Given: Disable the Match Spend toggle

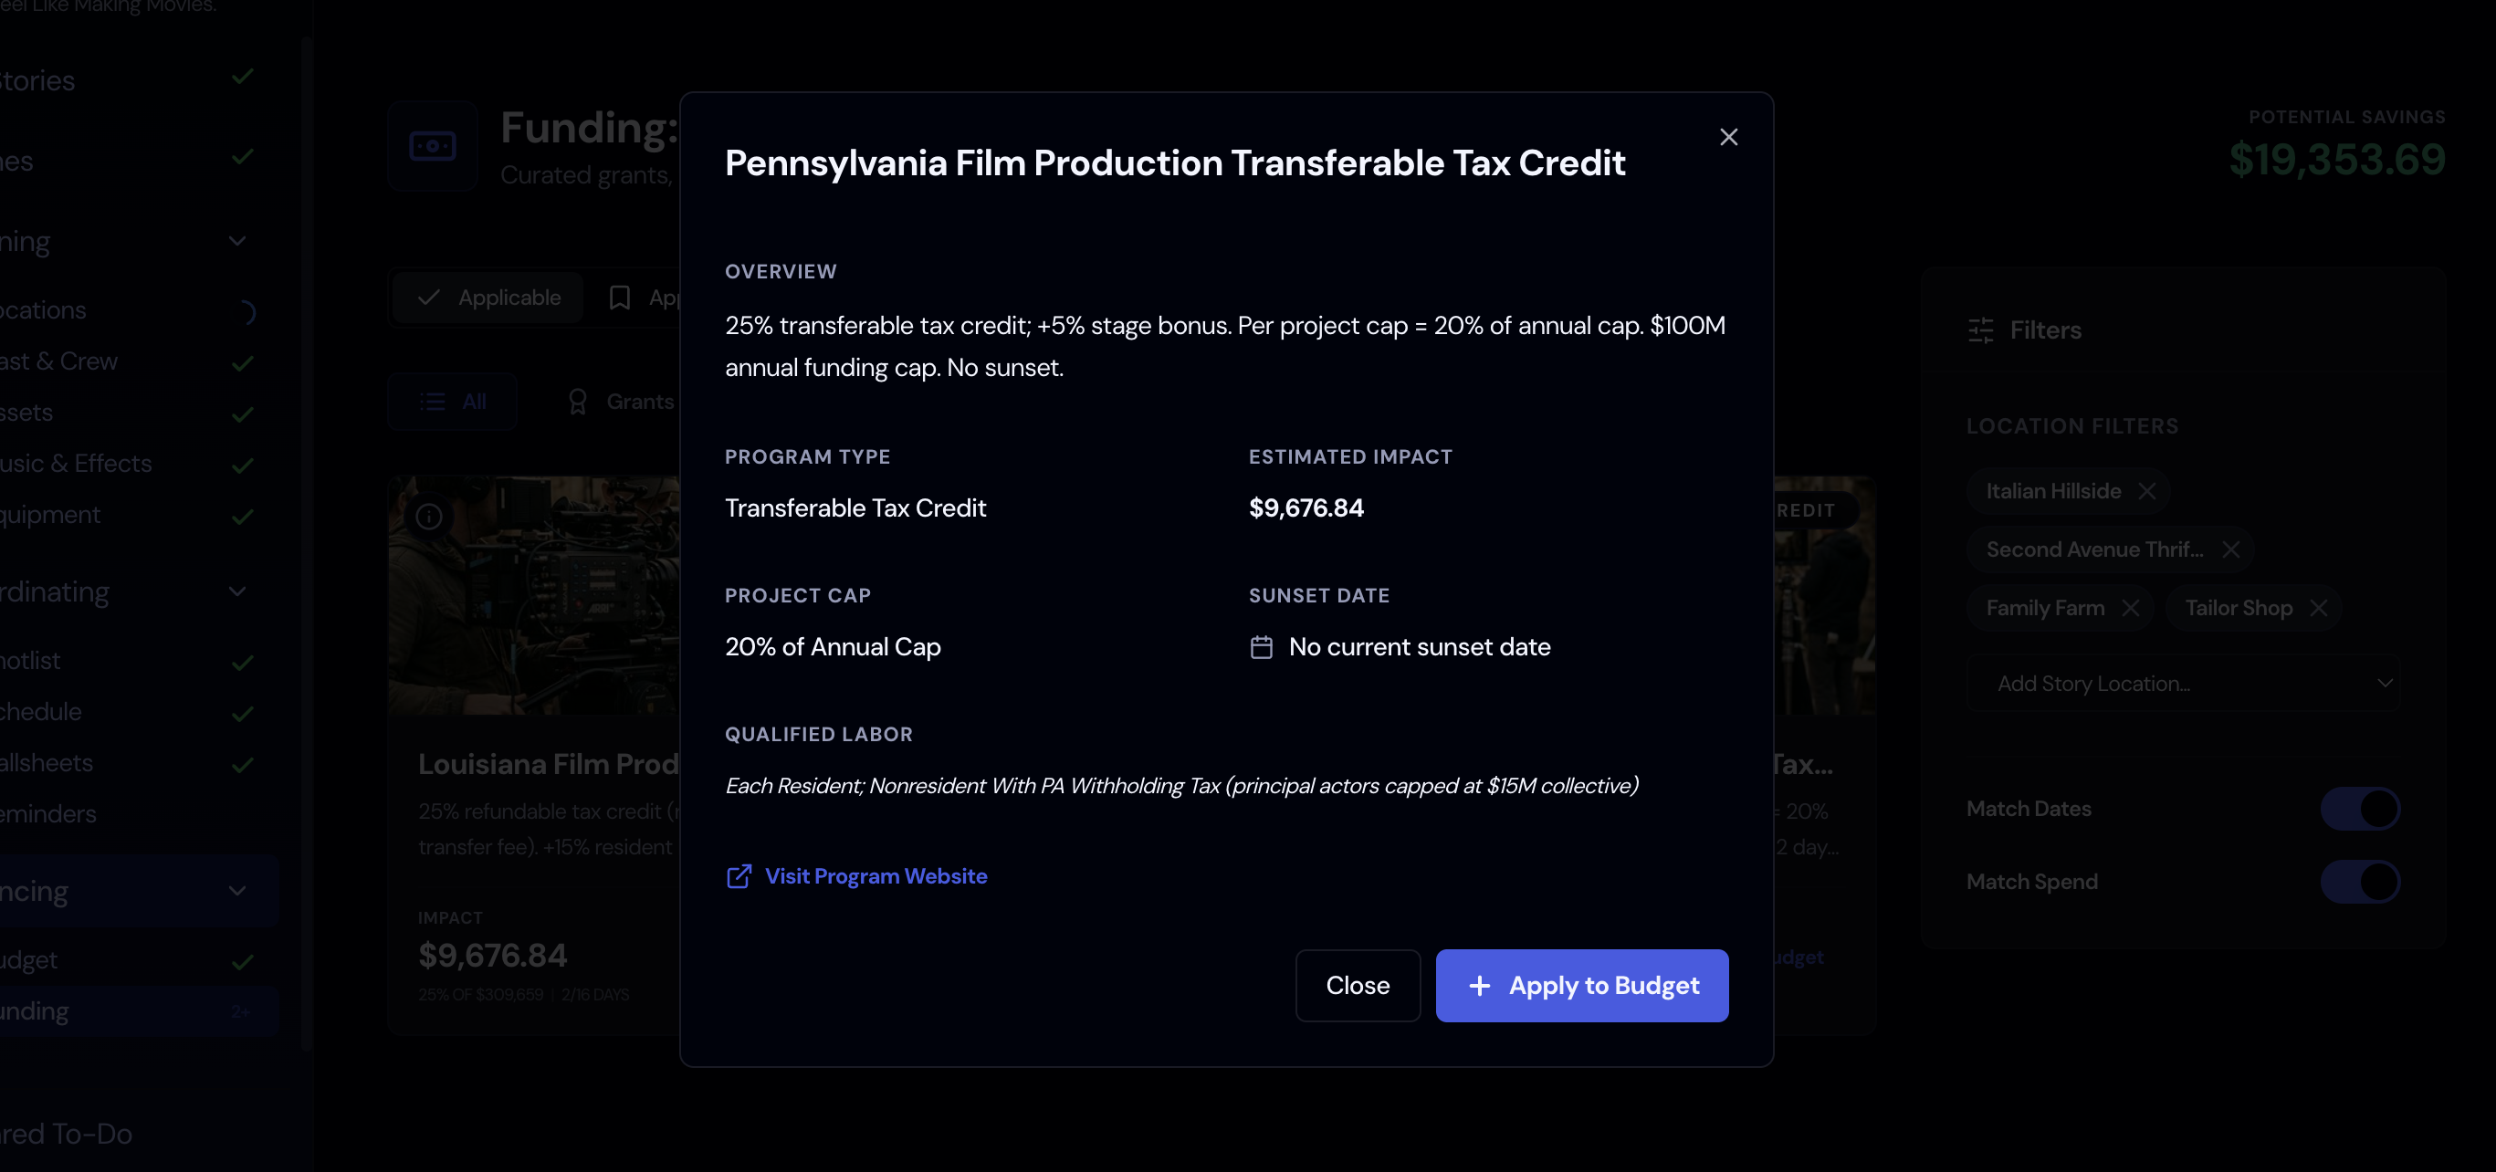Looking at the screenshot, I should coord(2360,882).
